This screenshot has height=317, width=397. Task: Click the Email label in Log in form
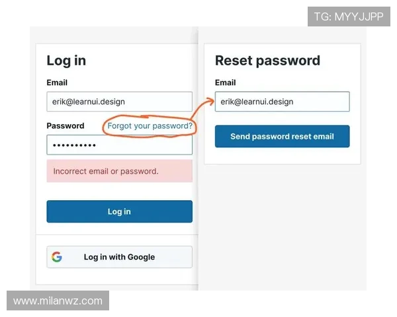pyautogui.click(x=57, y=83)
